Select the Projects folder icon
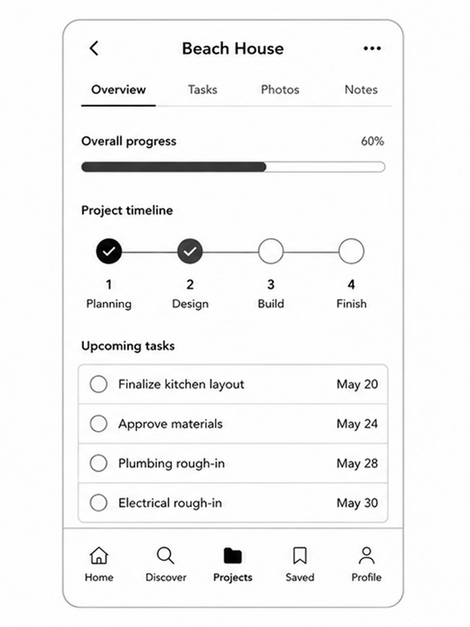 (x=233, y=556)
